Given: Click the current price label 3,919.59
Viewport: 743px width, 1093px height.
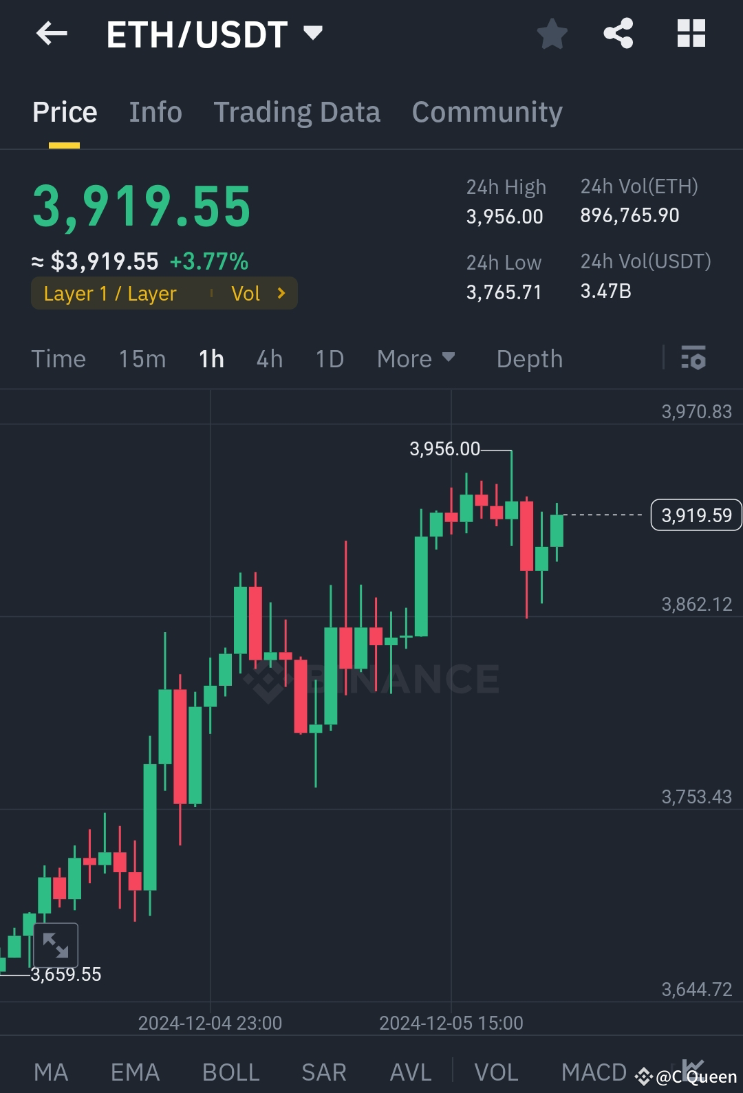Looking at the screenshot, I should (x=696, y=515).
